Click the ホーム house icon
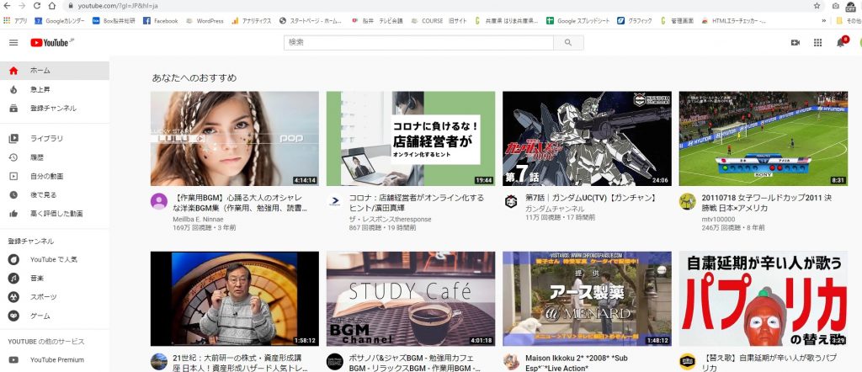The height and width of the screenshot is (372, 862). click(13, 71)
